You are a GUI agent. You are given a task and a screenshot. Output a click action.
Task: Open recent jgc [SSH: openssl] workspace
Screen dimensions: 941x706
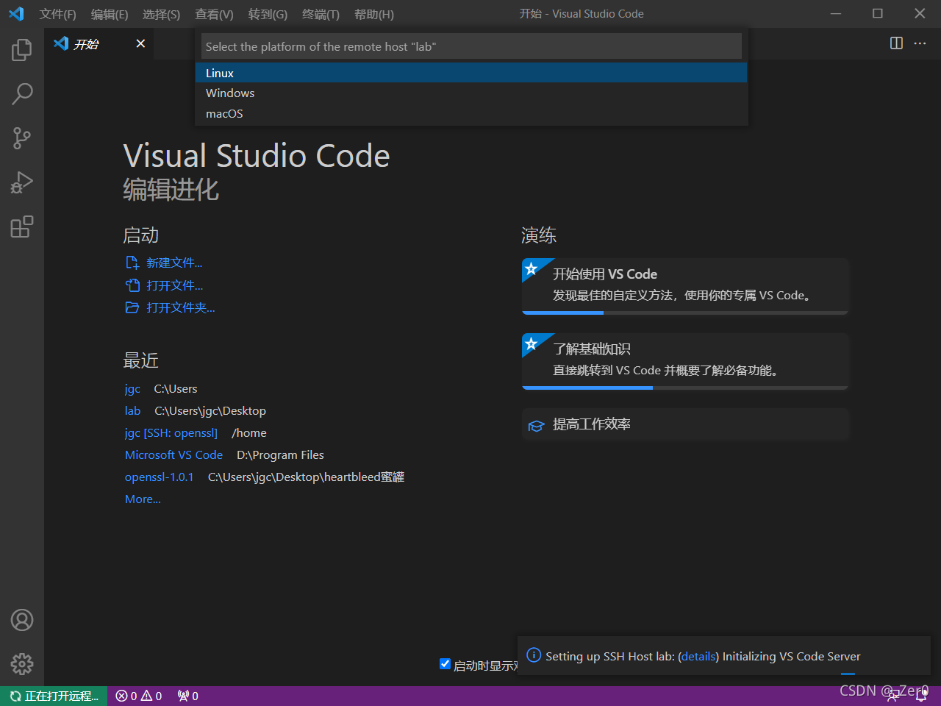click(171, 432)
